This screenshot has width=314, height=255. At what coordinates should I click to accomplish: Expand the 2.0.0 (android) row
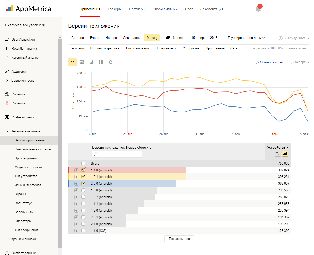(x=76, y=184)
